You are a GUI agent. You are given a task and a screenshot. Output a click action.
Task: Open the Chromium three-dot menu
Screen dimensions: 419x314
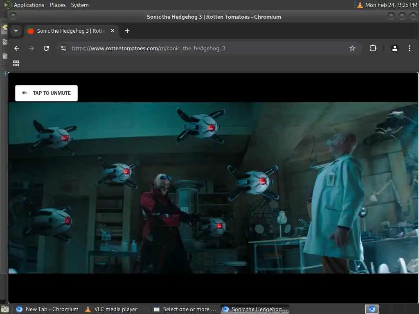coord(409,48)
